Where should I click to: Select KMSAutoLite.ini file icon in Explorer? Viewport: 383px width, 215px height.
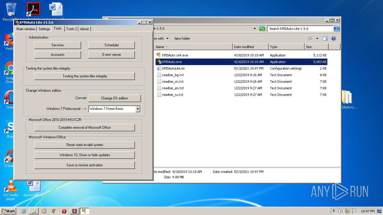[159, 68]
